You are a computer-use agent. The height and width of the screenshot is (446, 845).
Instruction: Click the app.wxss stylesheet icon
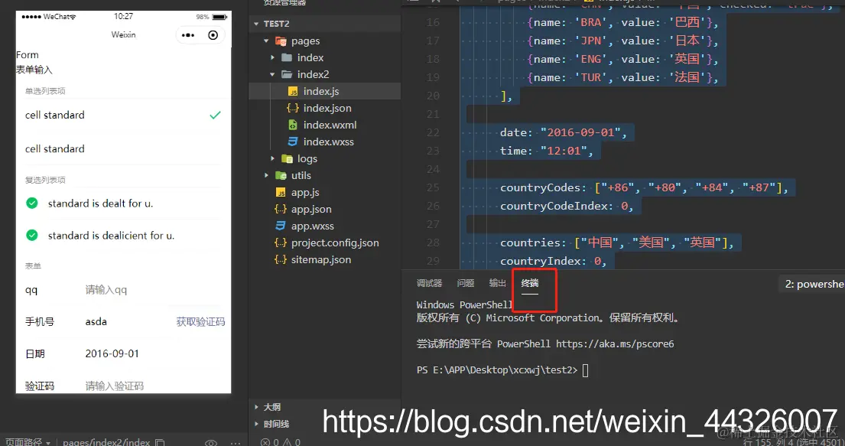[x=281, y=226]
